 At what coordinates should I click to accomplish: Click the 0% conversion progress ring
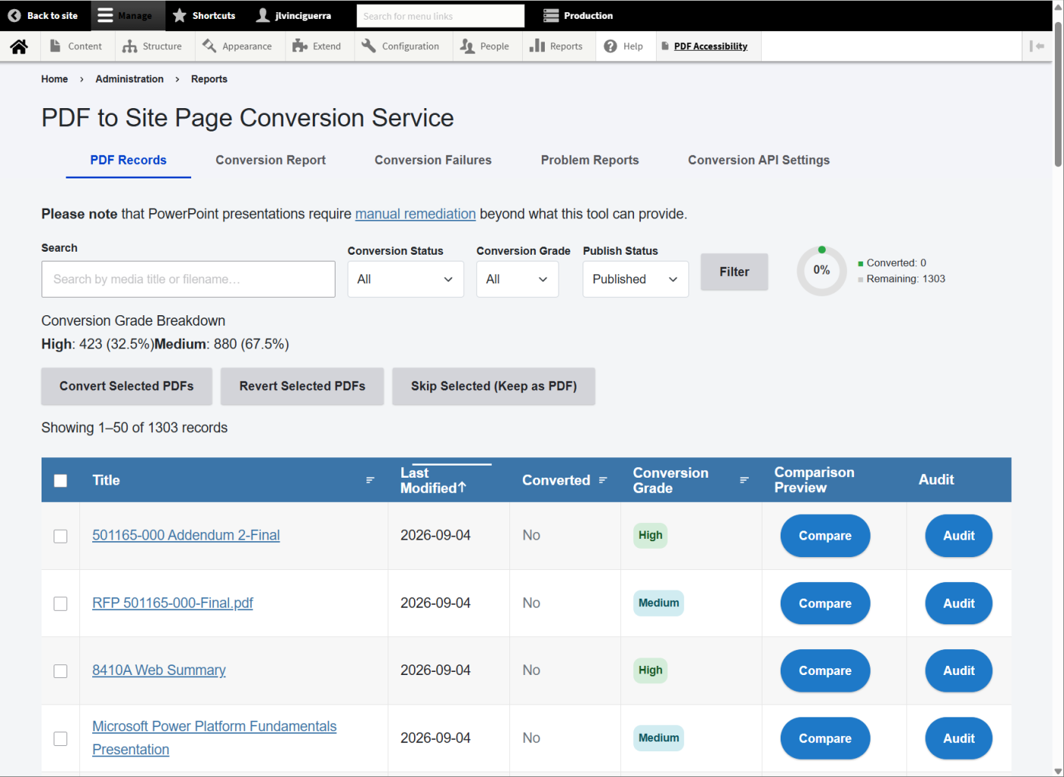tap(821, 271)
